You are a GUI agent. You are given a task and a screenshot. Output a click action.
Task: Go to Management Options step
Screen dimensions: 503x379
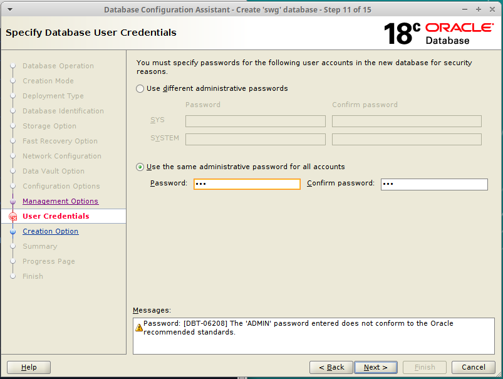click(60, 201)
